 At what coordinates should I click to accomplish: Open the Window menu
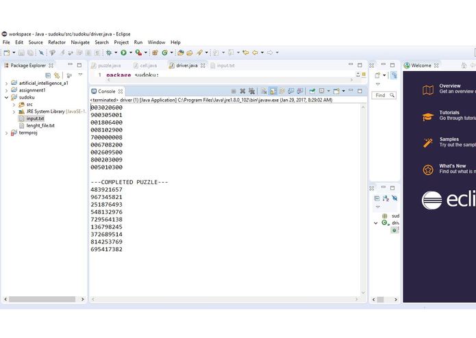coord(156,42)
